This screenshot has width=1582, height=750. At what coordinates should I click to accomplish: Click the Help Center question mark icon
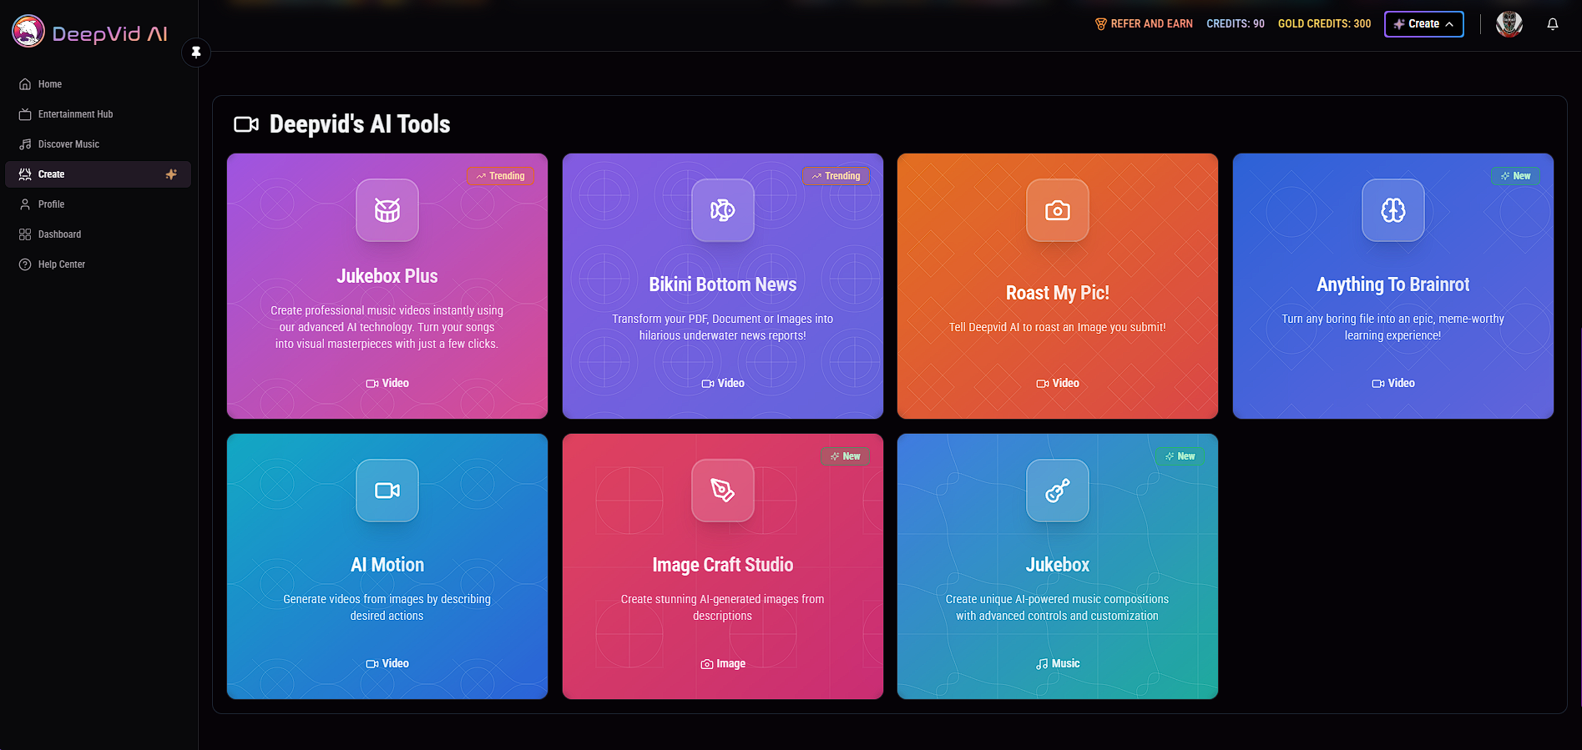coord(25,264)
